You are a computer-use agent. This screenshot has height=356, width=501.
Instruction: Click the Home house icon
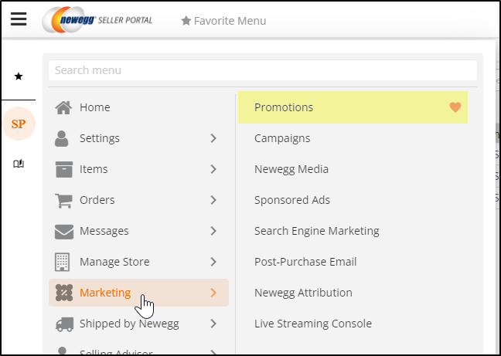(63, 107)
